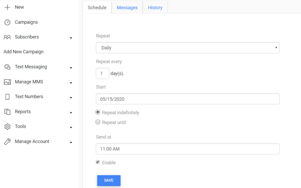Expand the Manage Account menu arrow
This screenshot has height=188, width=301.
pyautogui.click(x=71, y=143)
